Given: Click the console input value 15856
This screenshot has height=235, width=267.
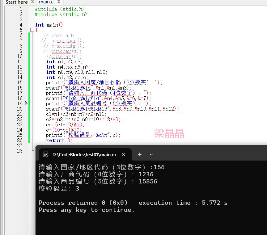Looking at the screenshot, I should [148, 181].
